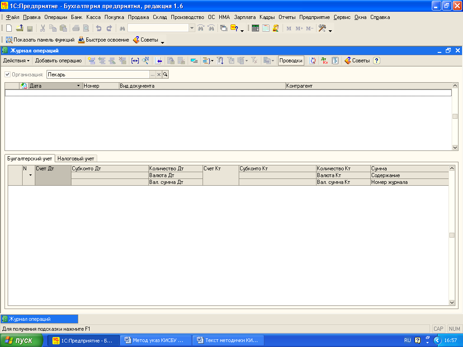Image resolution: width=463 pixels, height=347 pixels.
Task: Click the Open file icon
Action: (x=19, y=28)
